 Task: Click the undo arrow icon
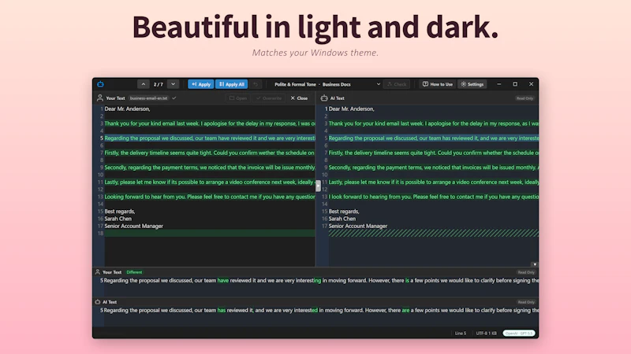[x=255, y=84]
